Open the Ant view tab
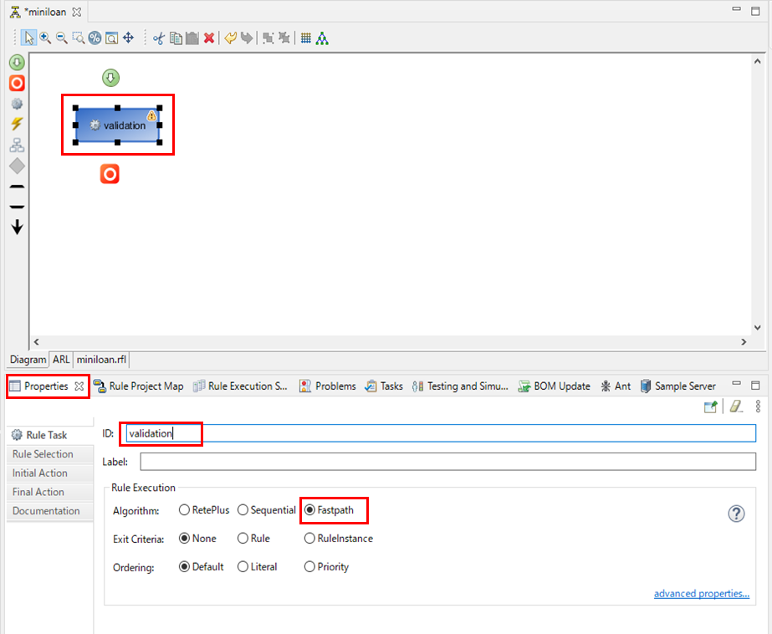 point(616,386)
